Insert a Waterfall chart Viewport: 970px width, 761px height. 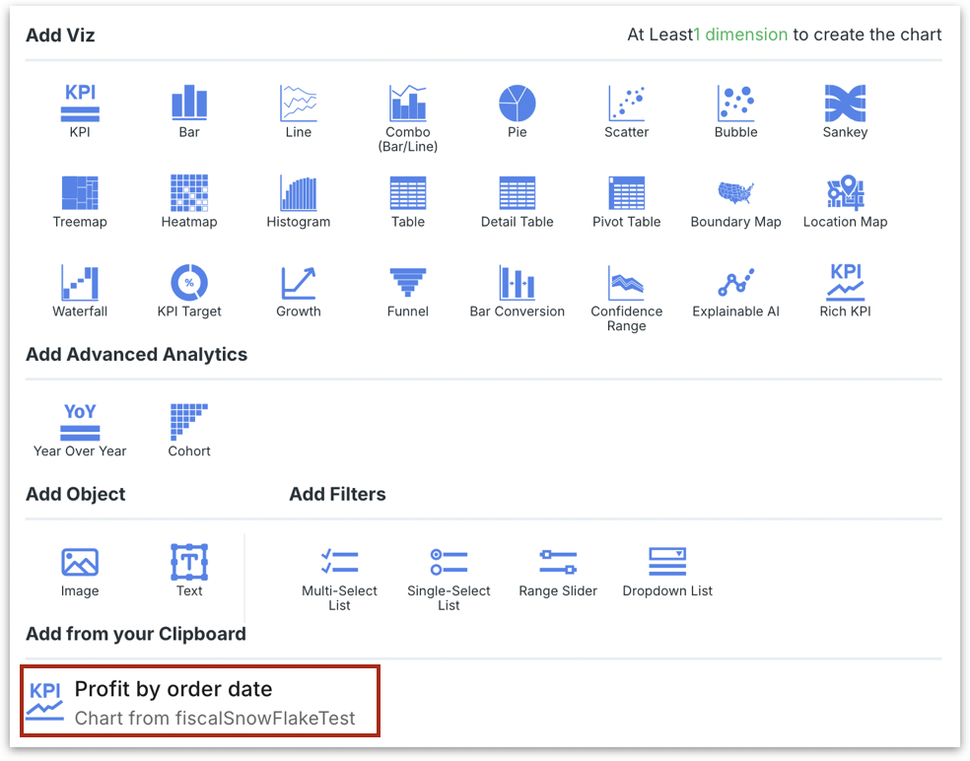(x=80, y=283)
